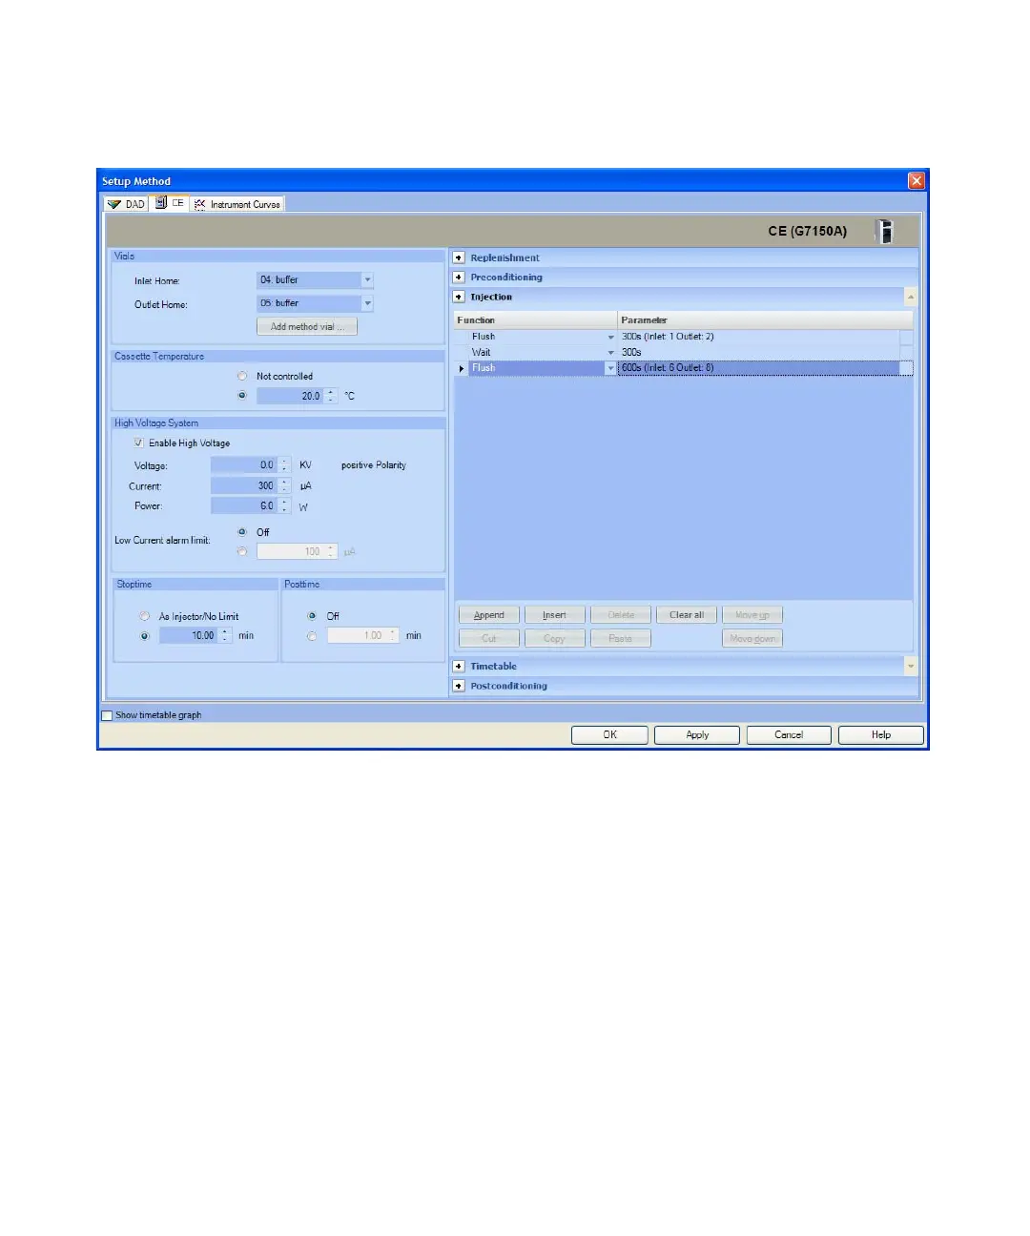Click the Parameter column header
Viewport: 1030px width, 1236px height.
click(x=765, y=320)
